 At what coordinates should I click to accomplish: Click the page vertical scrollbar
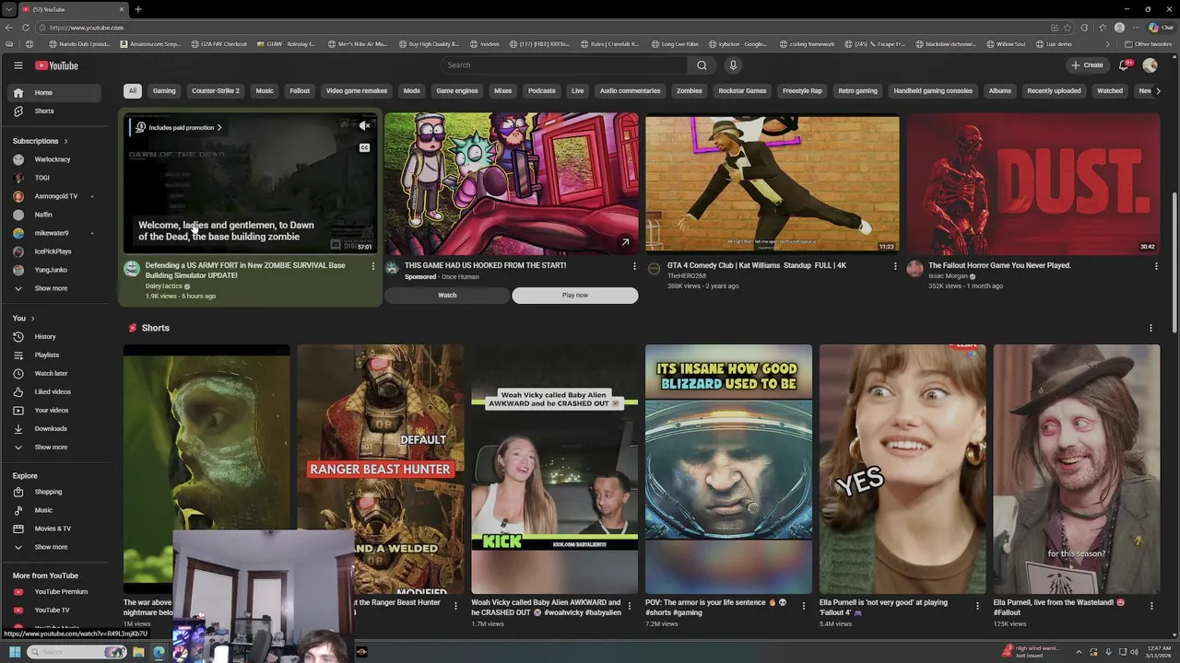click(1174, 262)
